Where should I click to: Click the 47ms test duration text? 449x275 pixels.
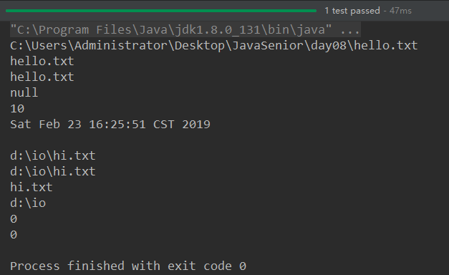tap(400, 11)
